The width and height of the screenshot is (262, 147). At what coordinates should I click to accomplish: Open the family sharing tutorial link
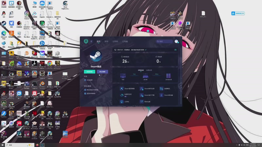[x=91, y=90]
